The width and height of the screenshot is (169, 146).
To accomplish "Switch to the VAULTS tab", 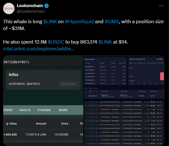I will point(25,110).
